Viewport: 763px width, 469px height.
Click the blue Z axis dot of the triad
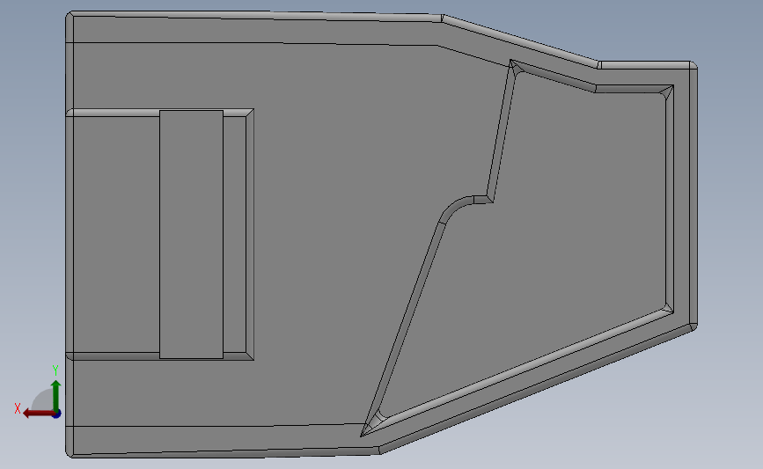pos(57,414)
